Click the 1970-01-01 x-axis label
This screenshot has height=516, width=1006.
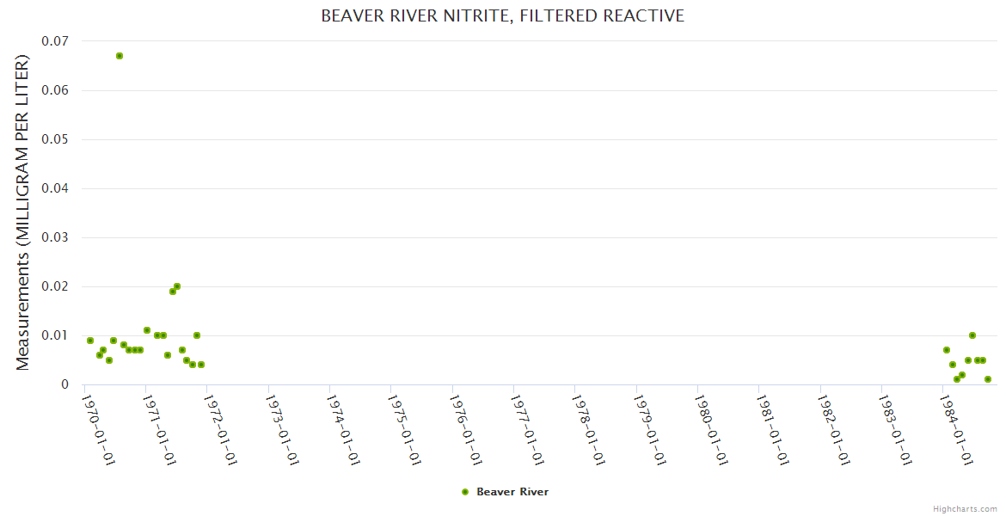tap(99, 430)
